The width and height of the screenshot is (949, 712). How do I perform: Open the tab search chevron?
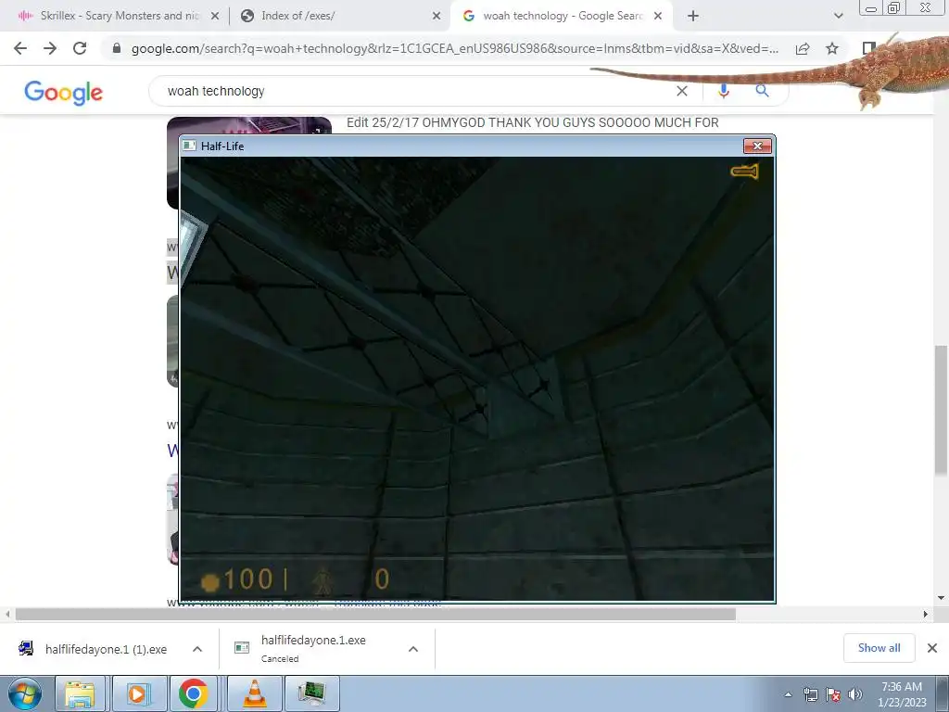point(838,16)
